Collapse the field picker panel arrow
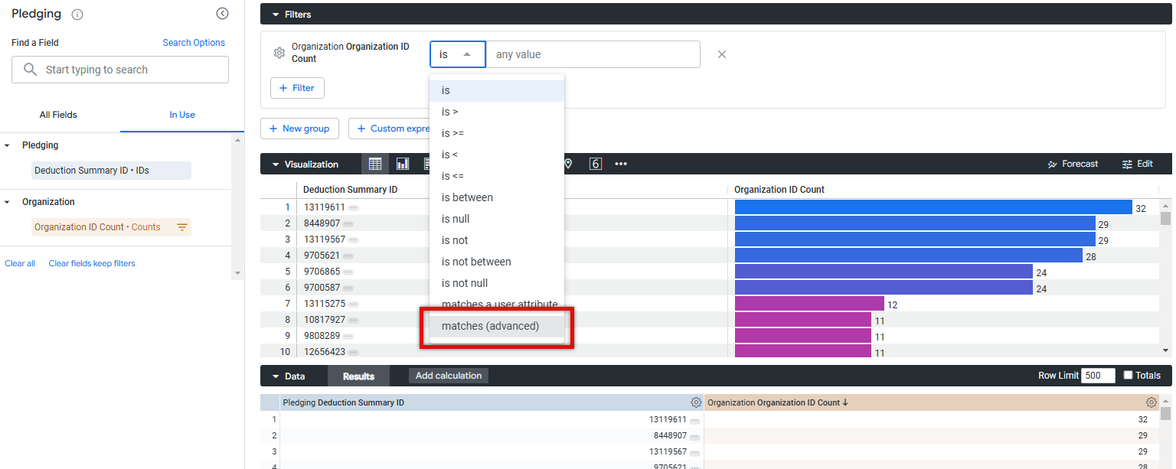This screenshot has width=1176, height=469. pyautogui.click(x=222, y=13)
